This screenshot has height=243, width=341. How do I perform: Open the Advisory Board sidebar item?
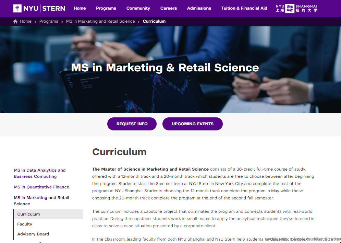33,234
